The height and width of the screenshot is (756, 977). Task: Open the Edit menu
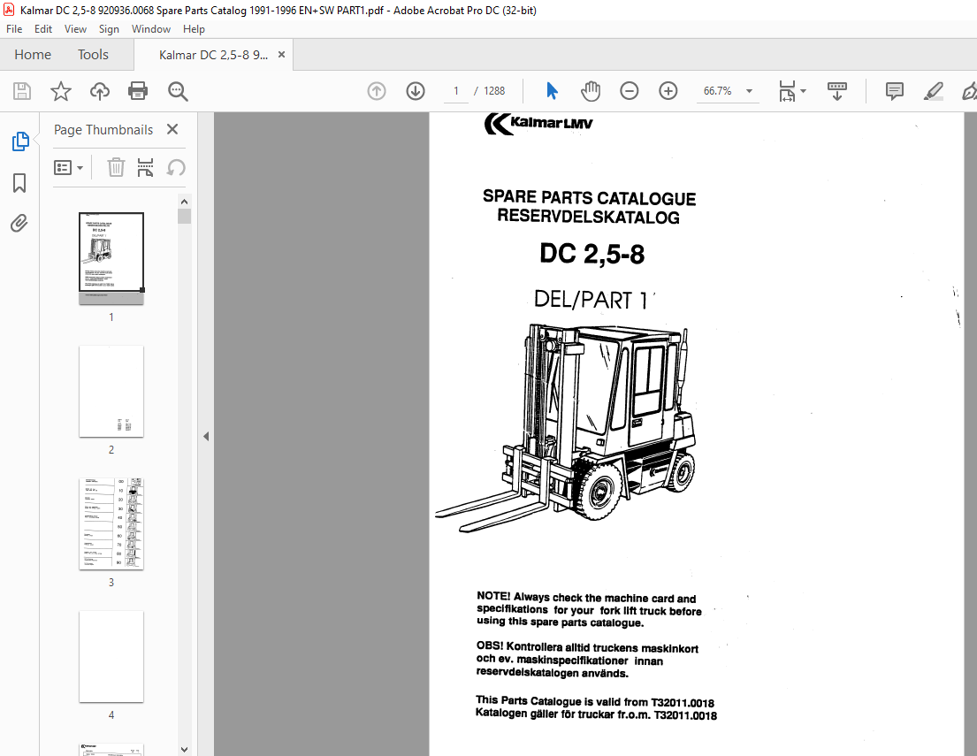point(43,29)
